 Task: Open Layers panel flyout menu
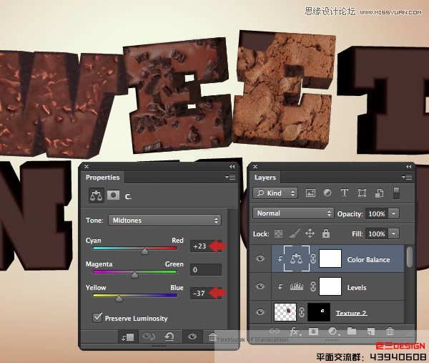tap(407, 178)
